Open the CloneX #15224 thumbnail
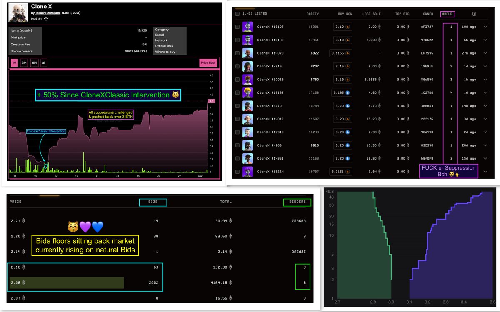The width and height of the screenshot is (500, 312). 248,172
